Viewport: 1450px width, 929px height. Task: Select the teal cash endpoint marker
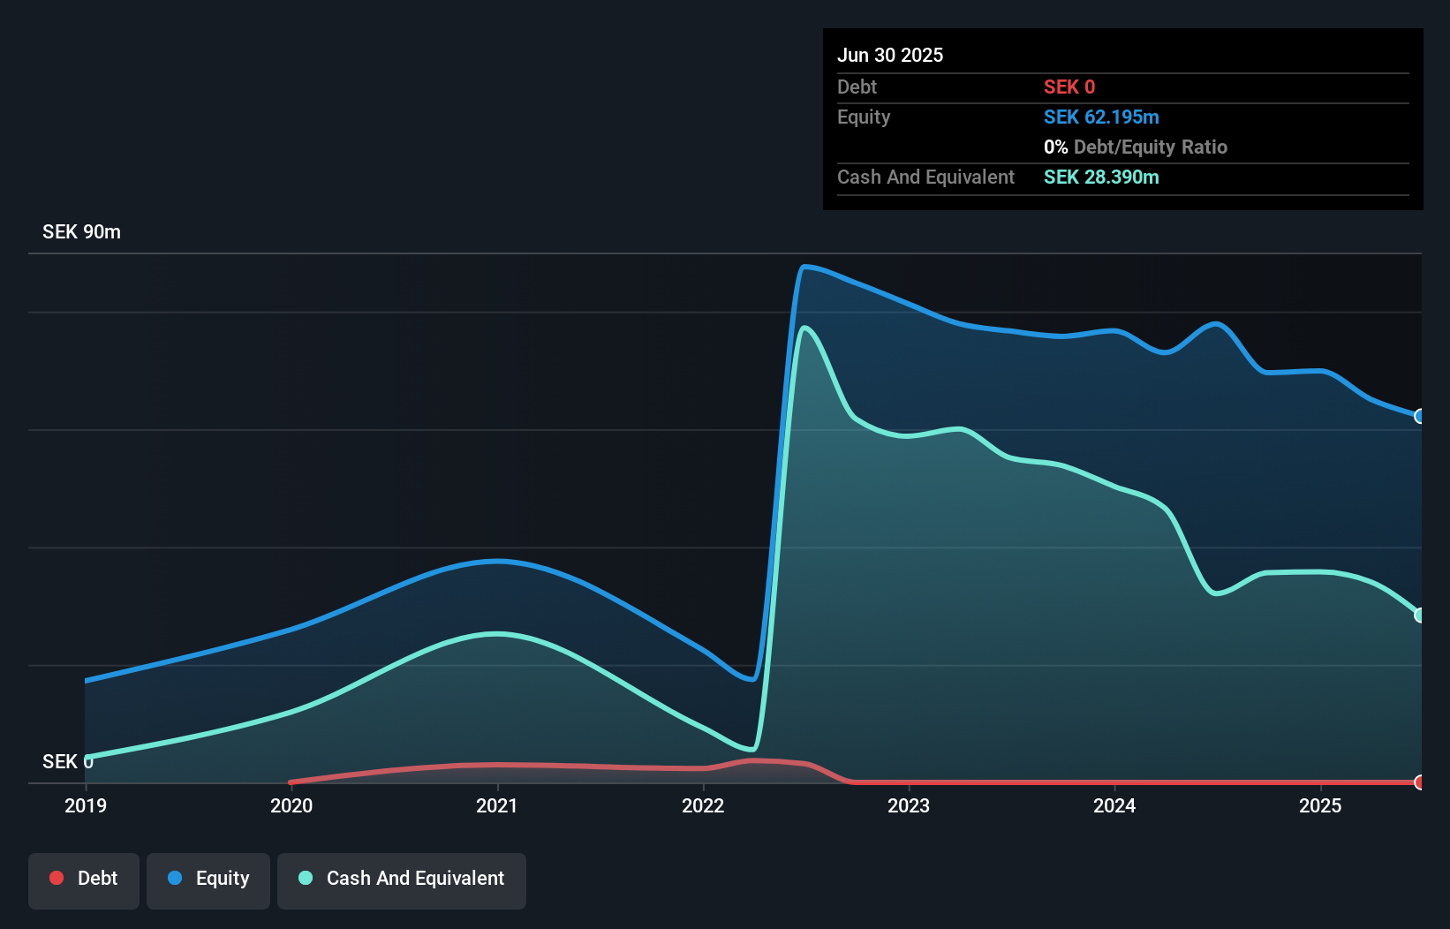[1417, 615]
